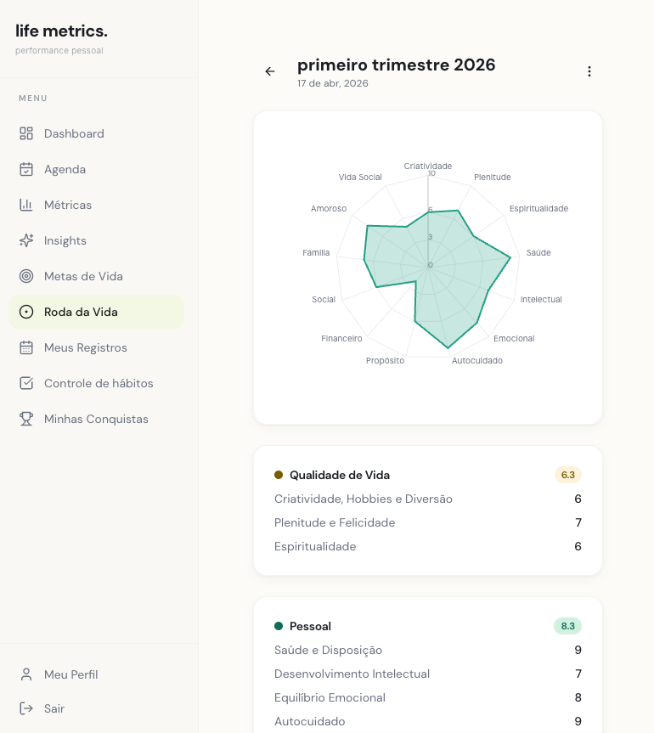Click the Controle de hábitos checkbox icon
The width and height of the screenshot is (654, 733).
26,383
